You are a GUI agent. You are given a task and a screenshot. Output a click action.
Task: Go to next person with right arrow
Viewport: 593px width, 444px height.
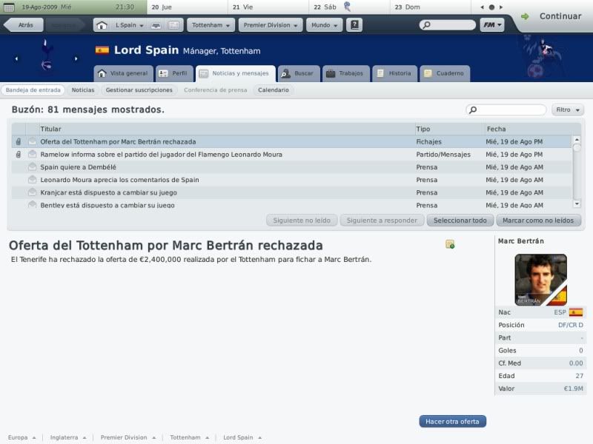click(76, 59)
